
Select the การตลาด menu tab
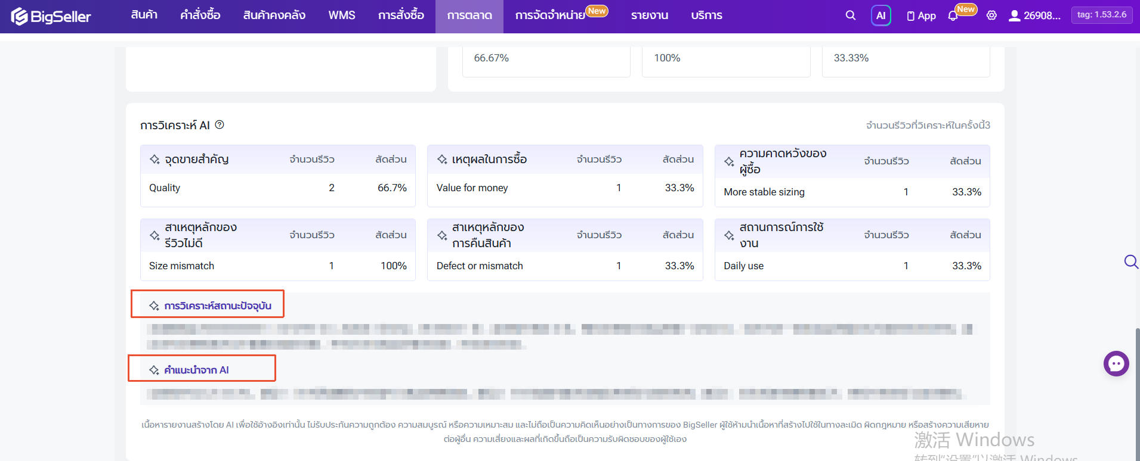(469, 16)
